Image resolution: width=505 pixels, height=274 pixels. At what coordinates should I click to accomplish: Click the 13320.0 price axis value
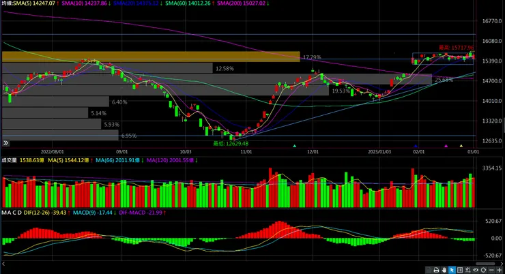(492, 121)
